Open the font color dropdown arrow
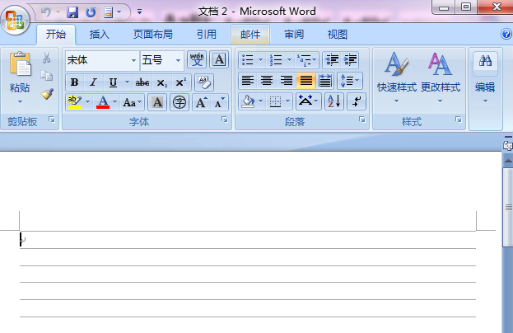Screen dimensions: 513x333 (x=114, y=102)
